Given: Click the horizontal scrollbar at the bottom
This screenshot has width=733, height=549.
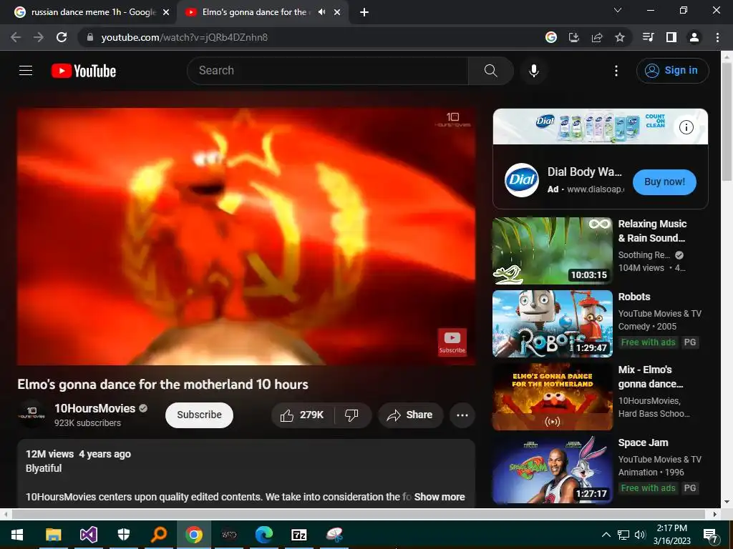Looking at the screenshot, I should tap(358, 514).
